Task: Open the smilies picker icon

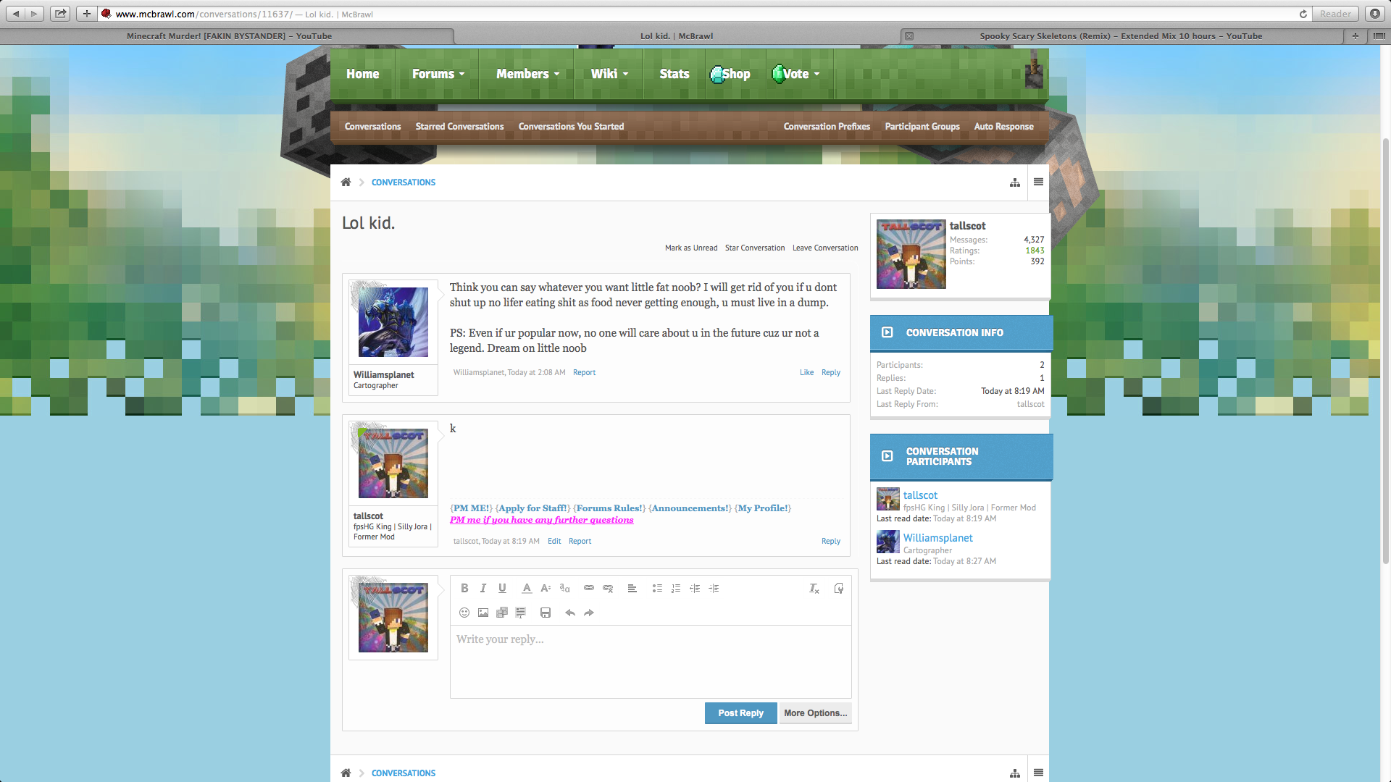Action: [x=464, y=613]
